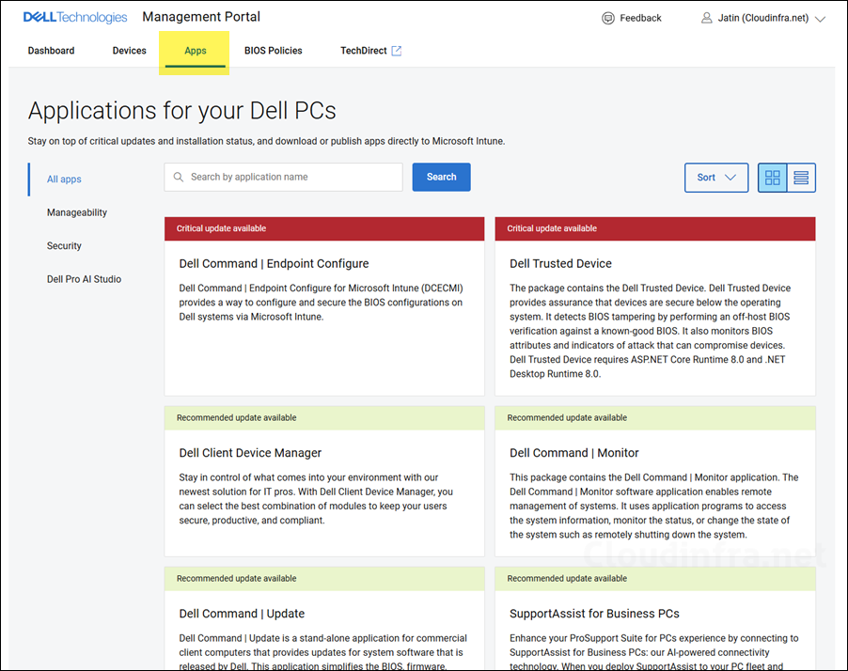Click the TechDirect external link icon
The height and width of the screenshot is (671, 848).
click(x=397, y=51)
